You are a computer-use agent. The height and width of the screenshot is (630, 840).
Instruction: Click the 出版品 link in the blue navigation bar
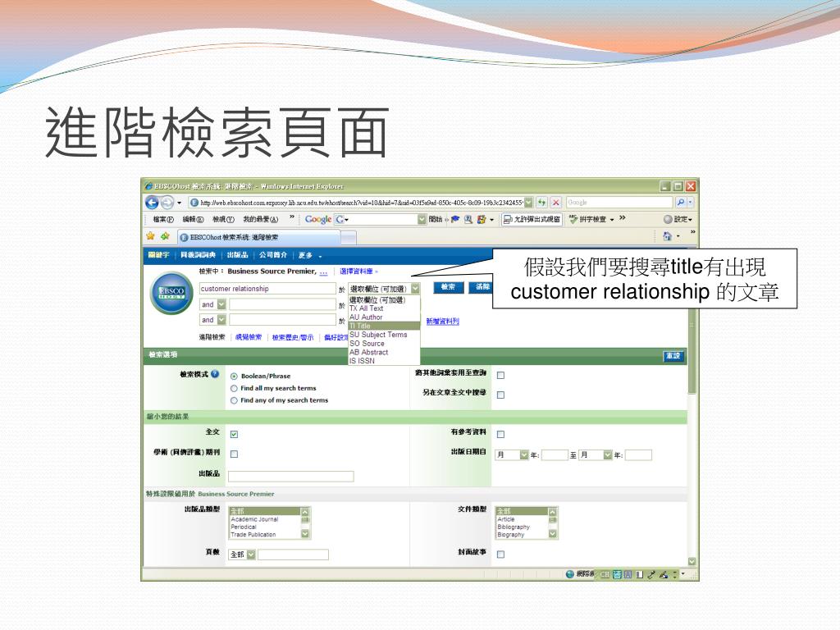coord(237,255)
